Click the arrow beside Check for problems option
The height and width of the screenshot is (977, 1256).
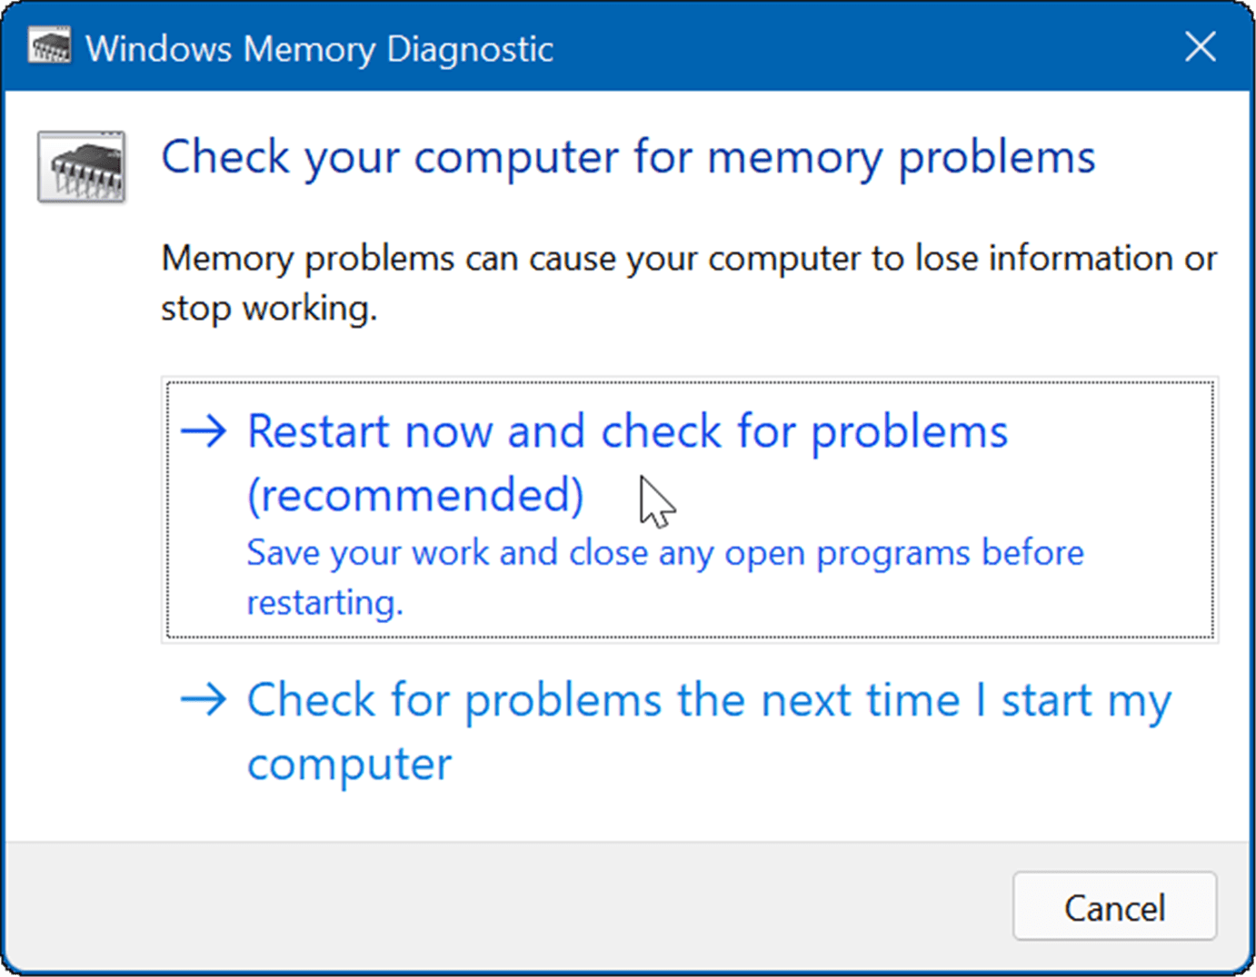point(204,700)
